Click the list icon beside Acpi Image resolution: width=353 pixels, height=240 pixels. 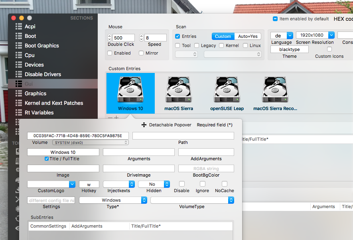[19, 26]
